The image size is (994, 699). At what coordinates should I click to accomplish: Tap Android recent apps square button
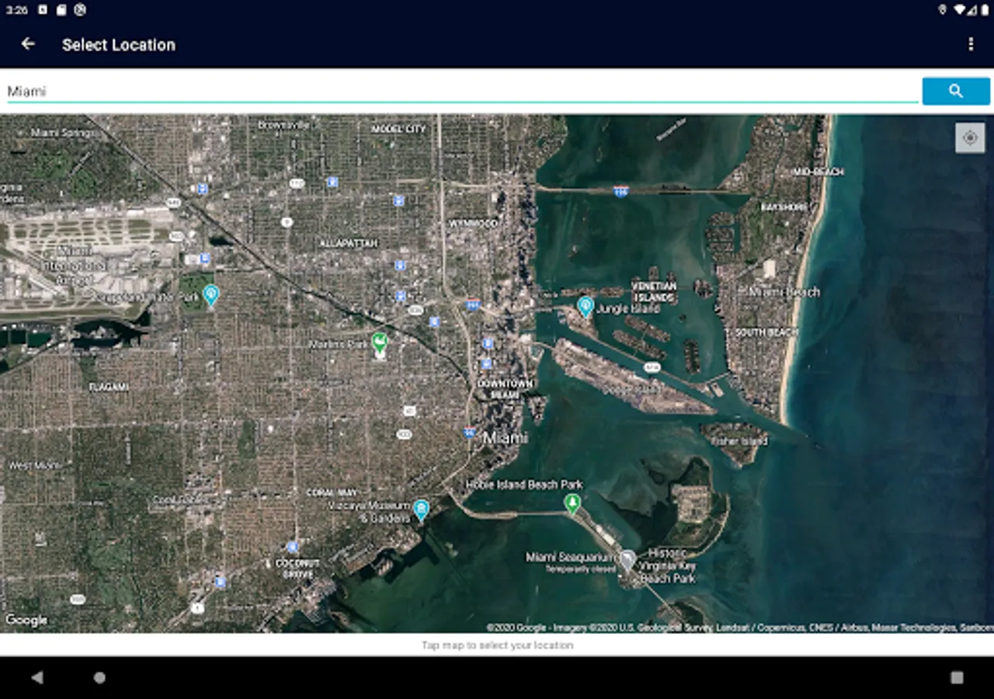pyautogui.click(x=957, y=677)
